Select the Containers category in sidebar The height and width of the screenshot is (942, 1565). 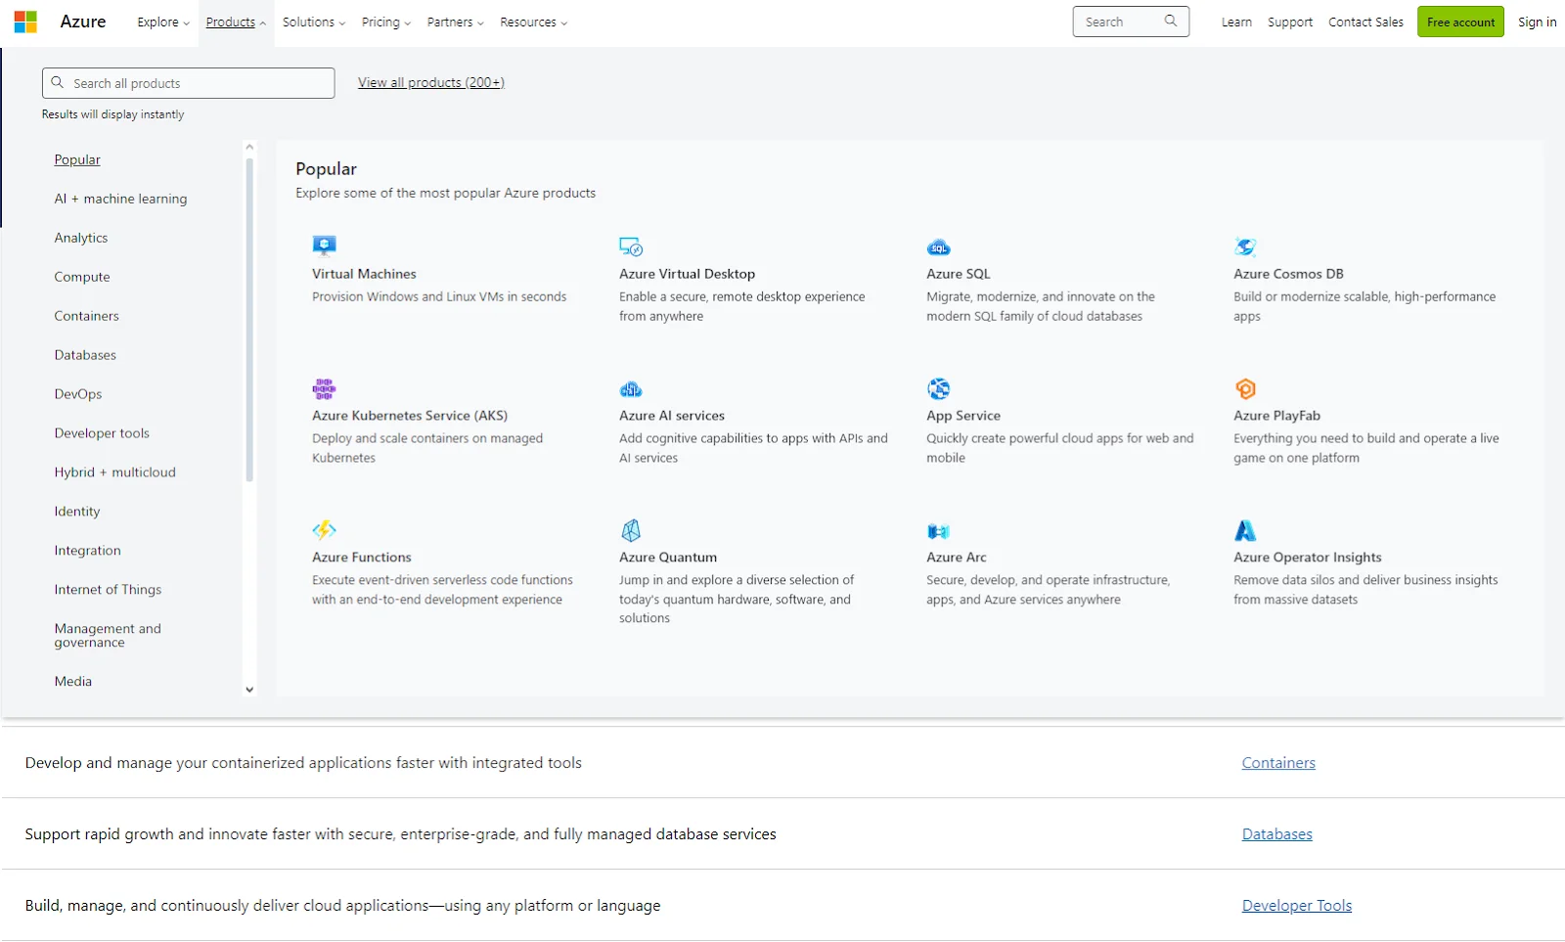[86, 316]
